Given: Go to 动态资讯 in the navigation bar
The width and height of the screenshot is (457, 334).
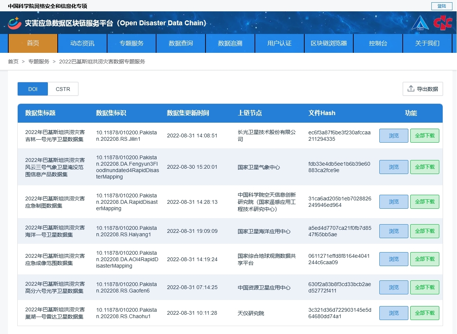Looking at the screenshot, I should tap(82, 43).
